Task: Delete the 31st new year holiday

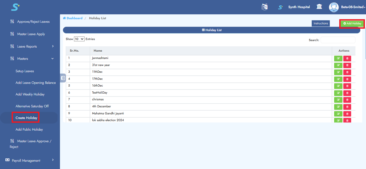Action: 347,65
